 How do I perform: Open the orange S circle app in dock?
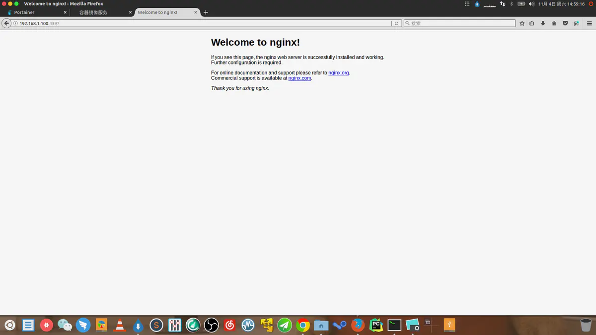coord(156,325)
